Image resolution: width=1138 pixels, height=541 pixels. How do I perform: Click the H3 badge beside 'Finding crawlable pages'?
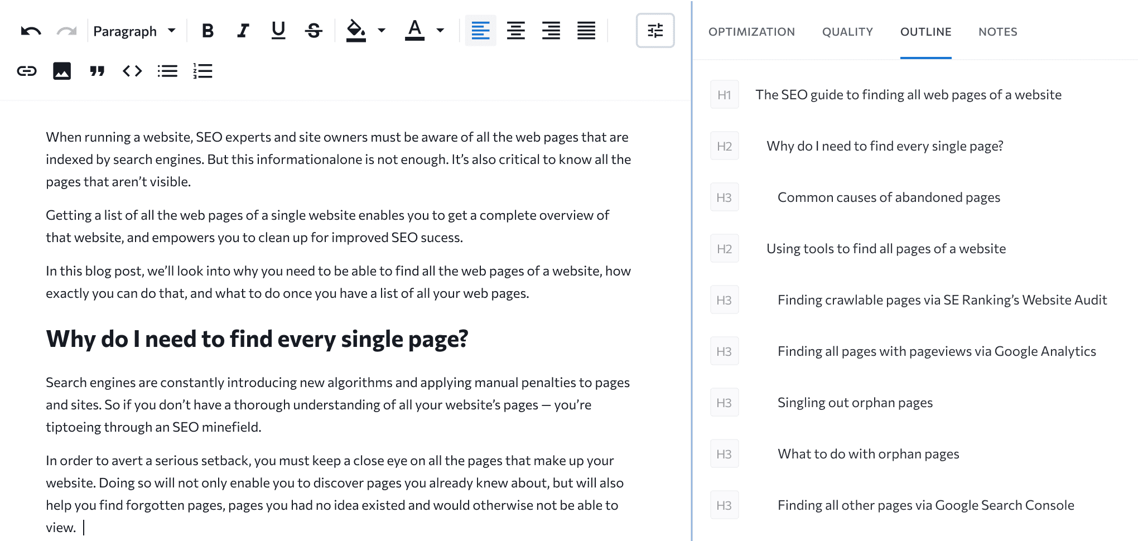click(x=724, y=300)
